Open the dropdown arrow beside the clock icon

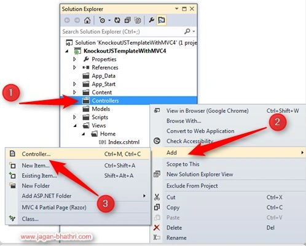109,20
